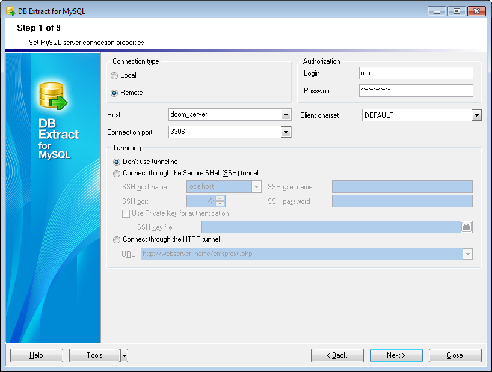Click the DB Extract title bar icon

(10, 11)
